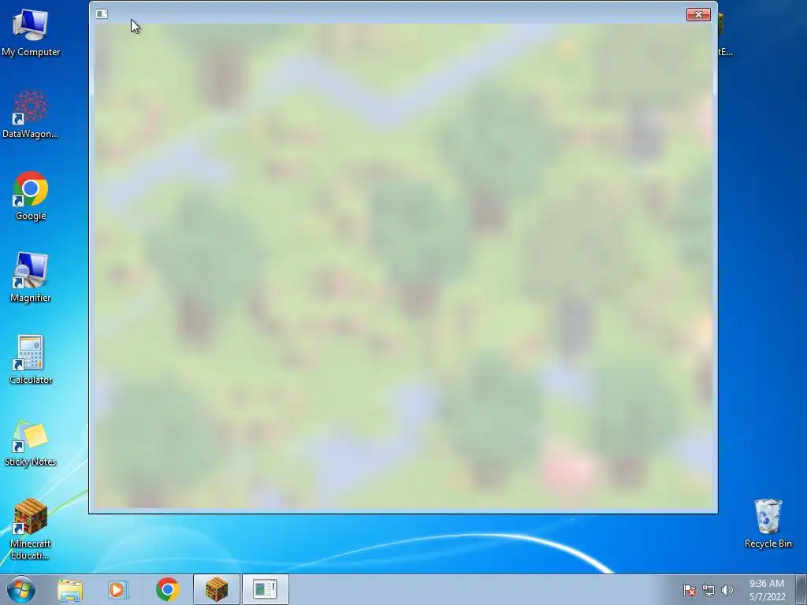807x605 pixels.
Task: Open the window's title bar system icon
Action: 102,14
